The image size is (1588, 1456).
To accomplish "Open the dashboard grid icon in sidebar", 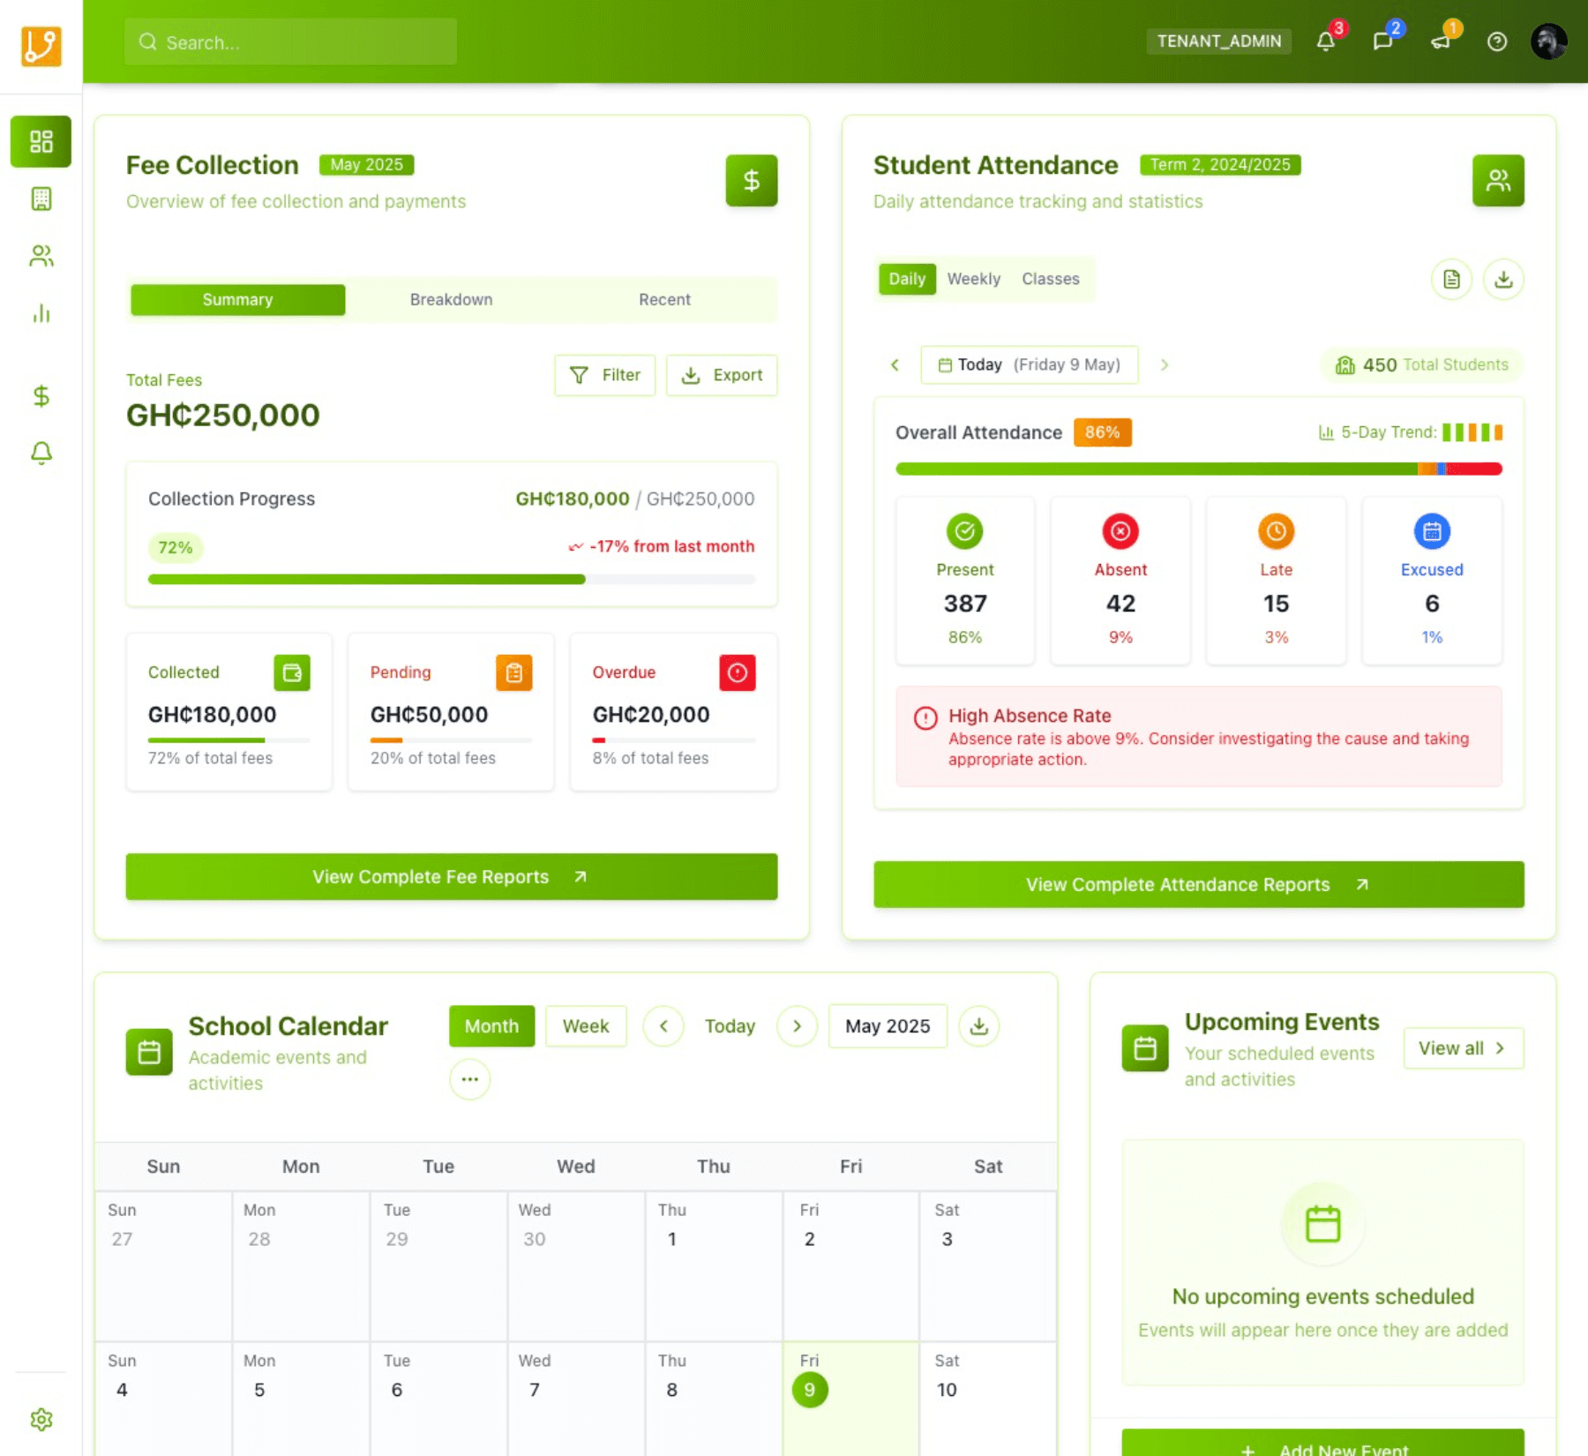I will [41, 141].
